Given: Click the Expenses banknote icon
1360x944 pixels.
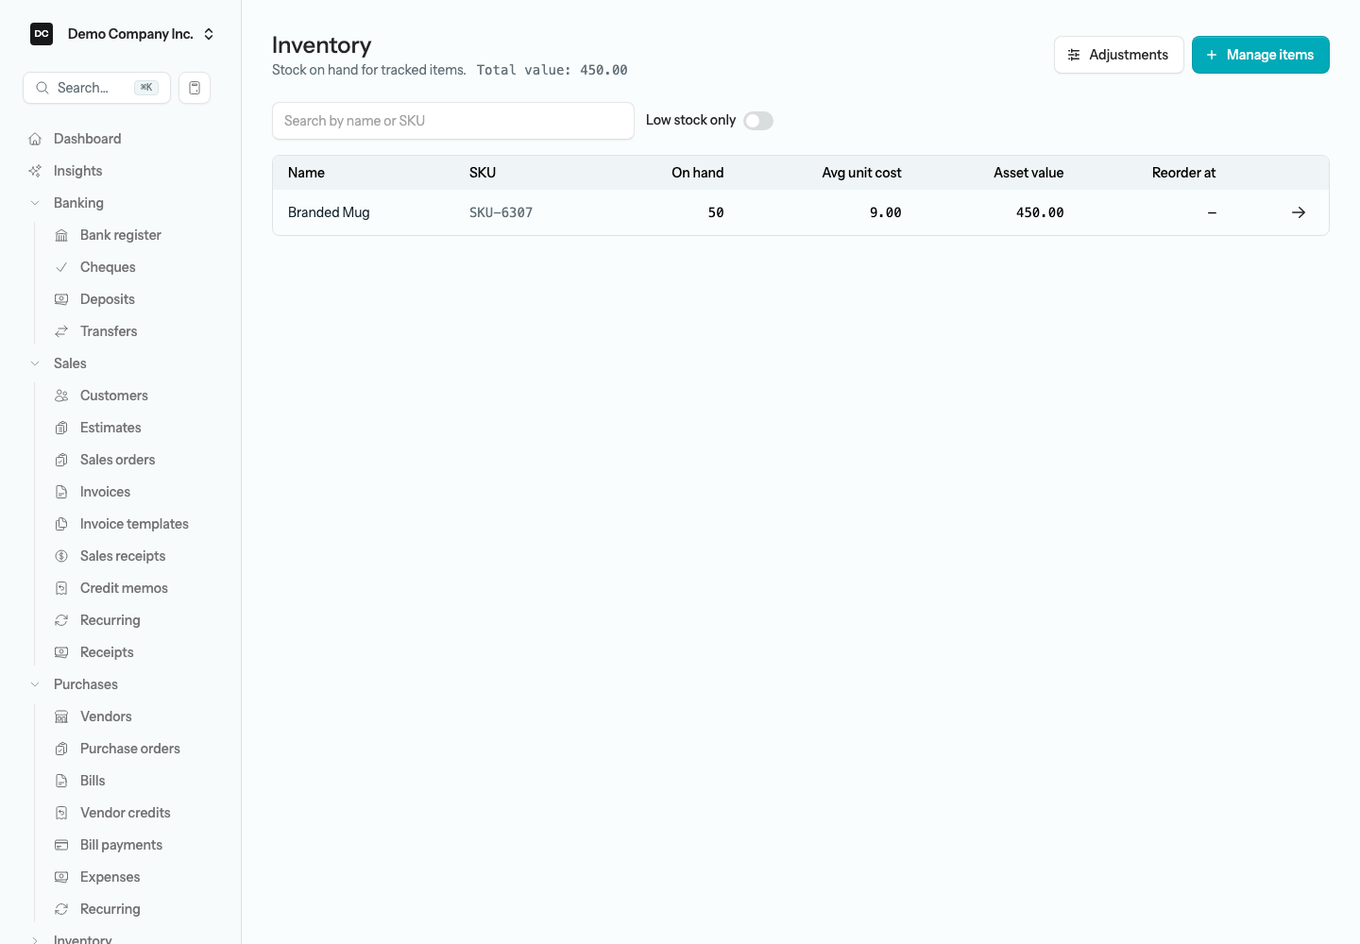Looking at the screenshot, I should 61,877.
